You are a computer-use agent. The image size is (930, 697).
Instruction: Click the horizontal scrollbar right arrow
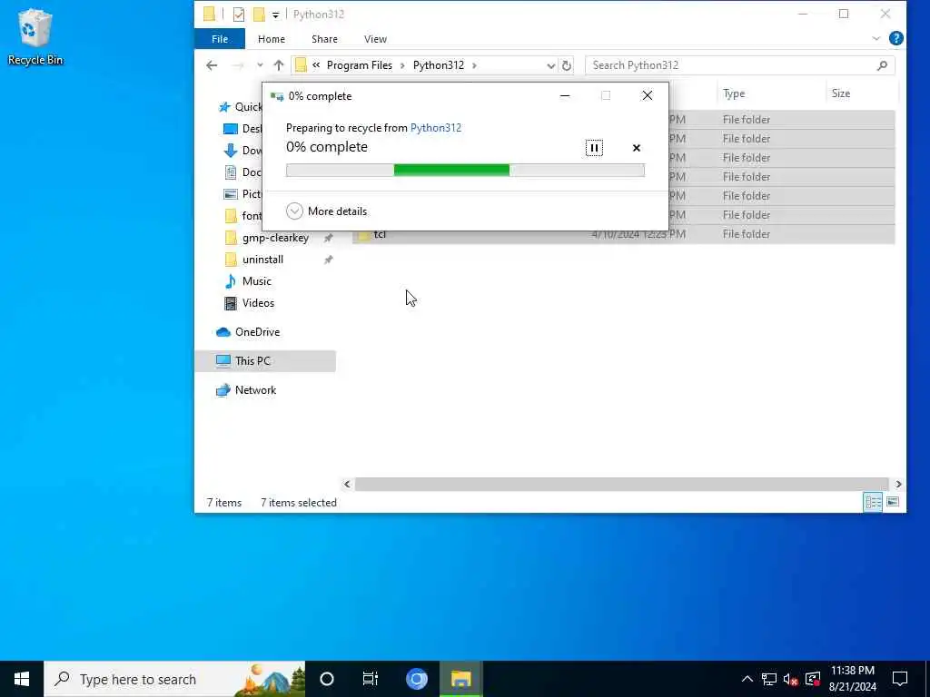[x=898, y=485]
